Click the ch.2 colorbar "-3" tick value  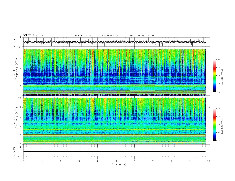pyautogui.click(x=219, y=109)
